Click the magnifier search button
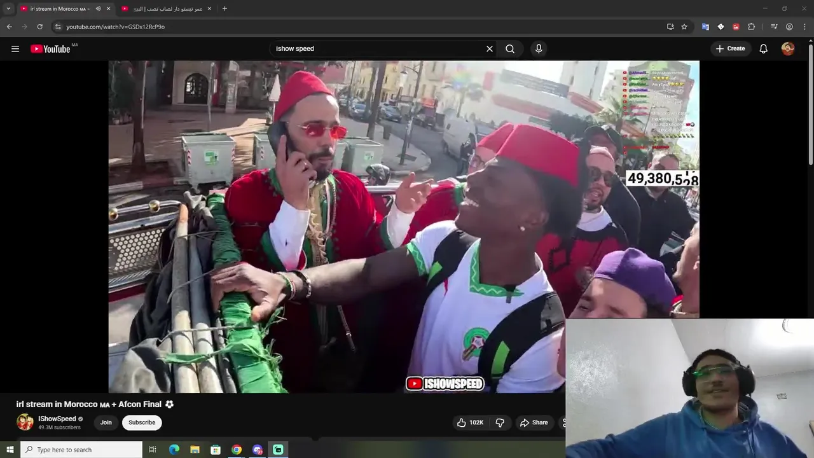The height and width of the screenshot is (458, 814). pos(510,49)
